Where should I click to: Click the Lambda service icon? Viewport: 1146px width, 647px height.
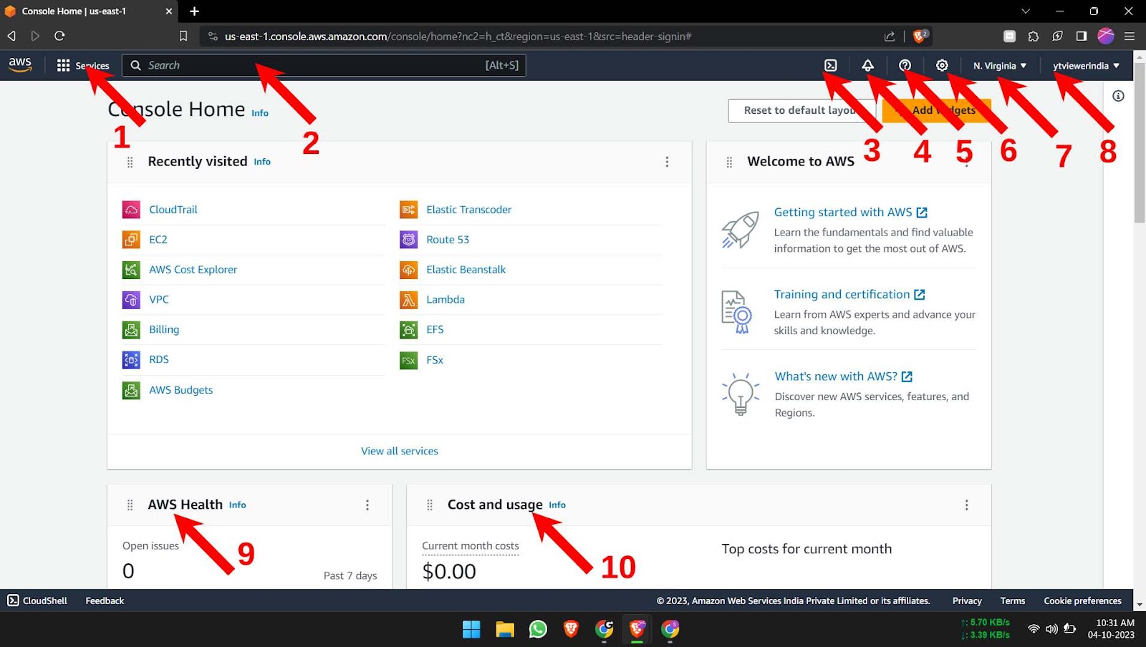[x=408, y=300]
